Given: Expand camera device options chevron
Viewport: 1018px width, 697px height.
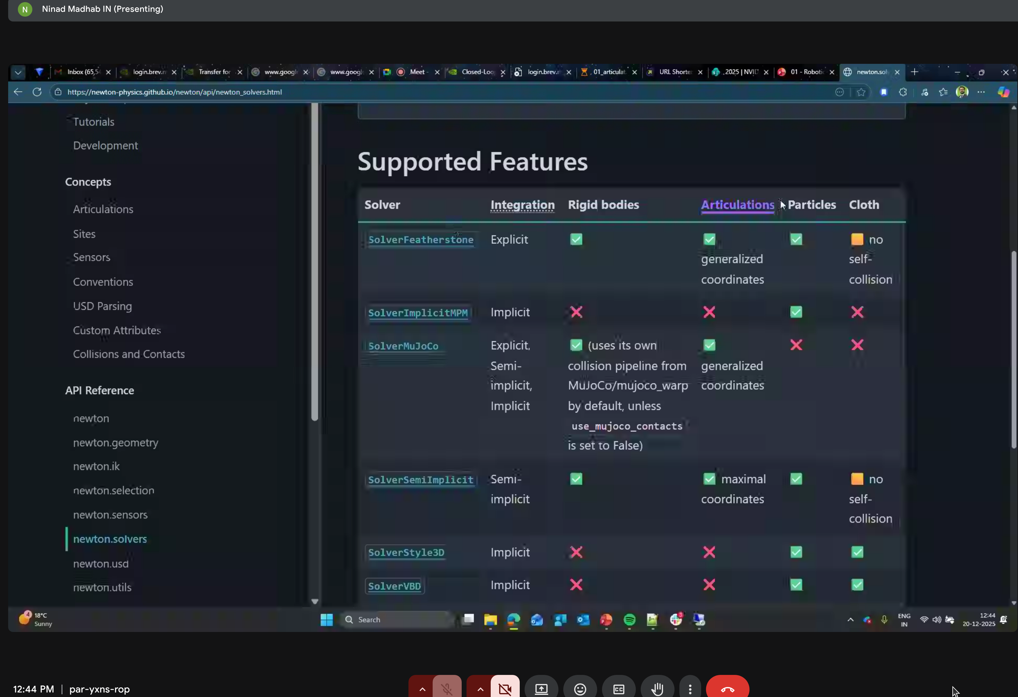Looking at the screenshot, I should point(479,688).
